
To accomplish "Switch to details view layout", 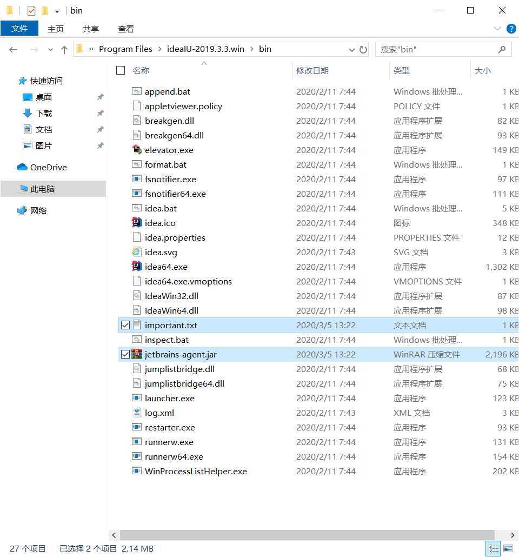I will 493,549.
